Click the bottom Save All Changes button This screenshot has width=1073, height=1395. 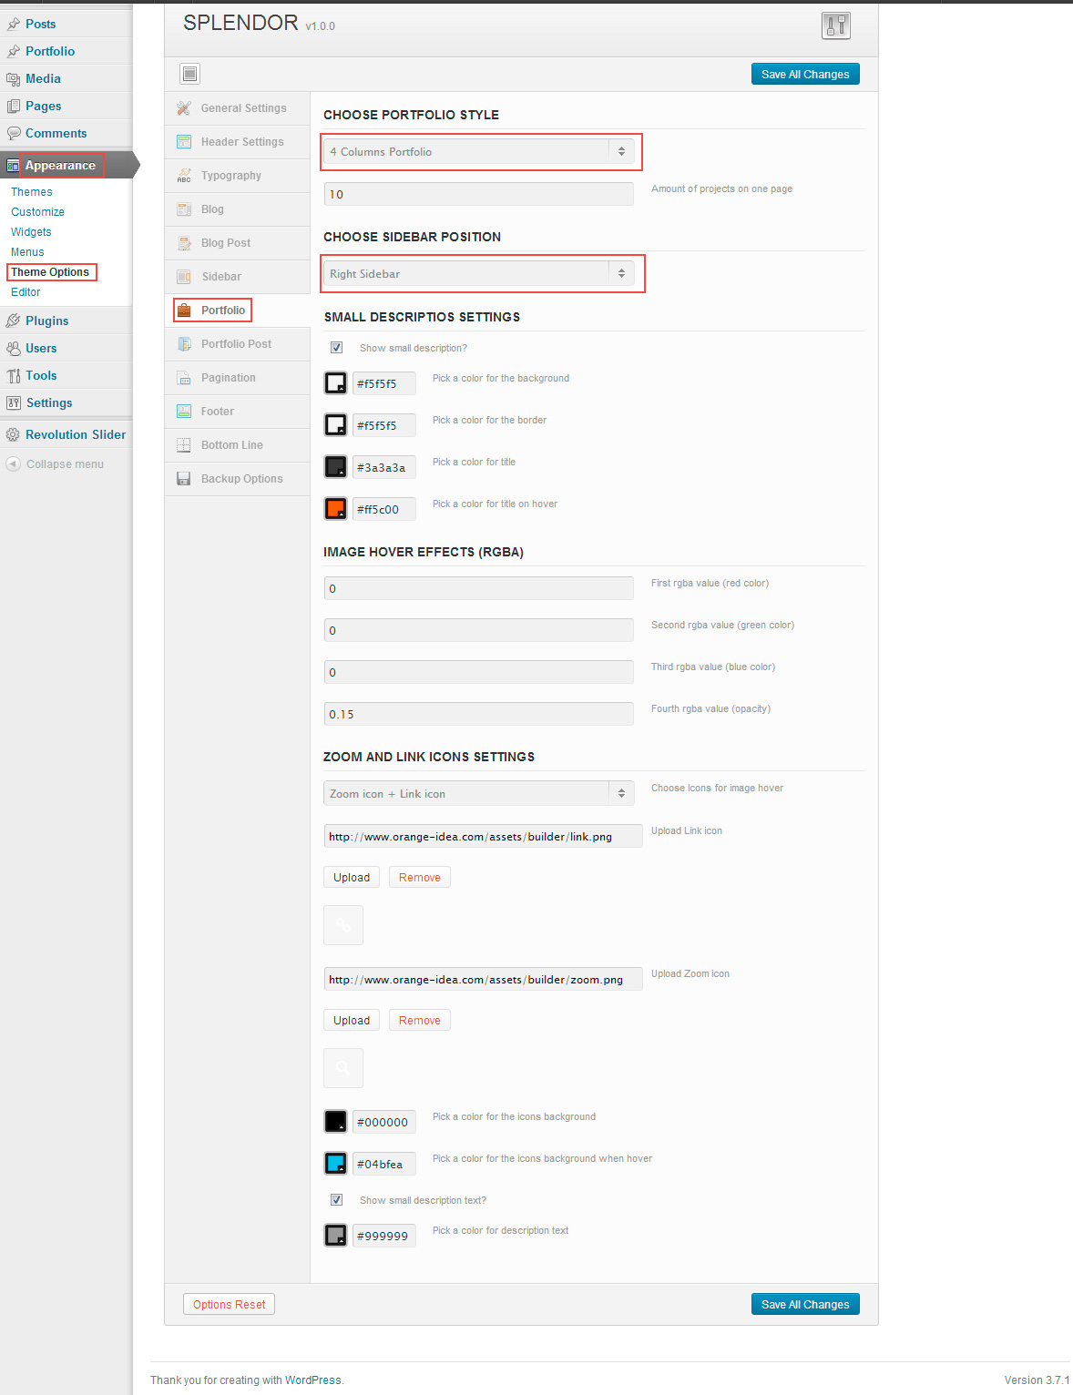[805, 1305]
